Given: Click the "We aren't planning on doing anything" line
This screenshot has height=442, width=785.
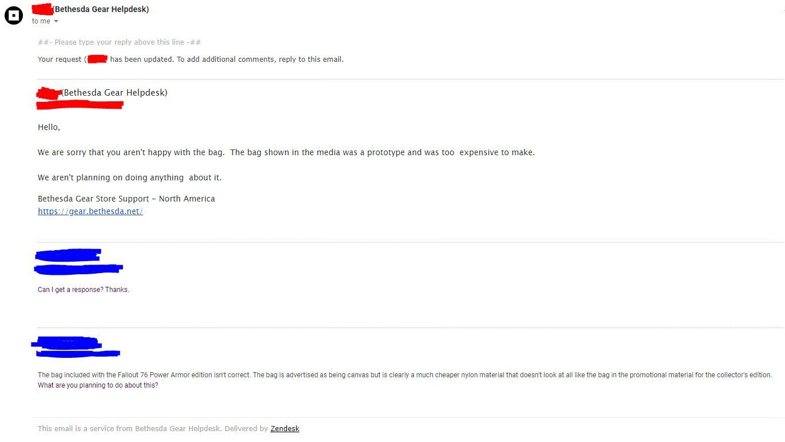Looking at the screenshot, I should pos(129,177).
